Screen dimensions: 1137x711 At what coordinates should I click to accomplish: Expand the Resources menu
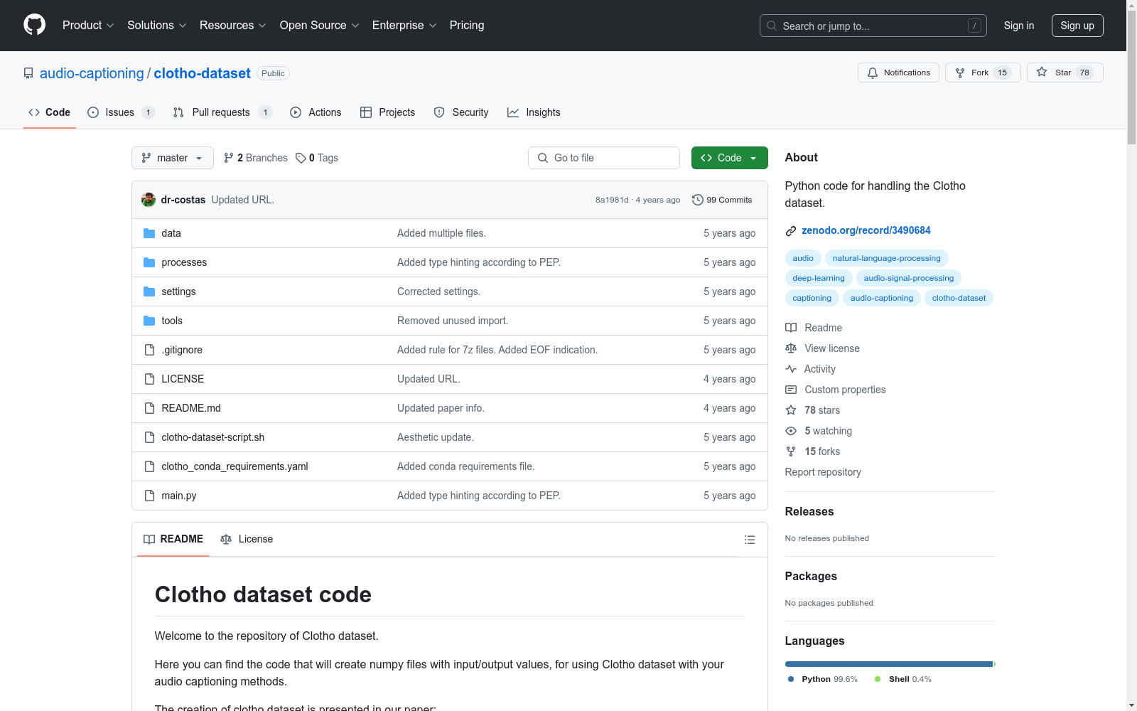pos(233,26)
